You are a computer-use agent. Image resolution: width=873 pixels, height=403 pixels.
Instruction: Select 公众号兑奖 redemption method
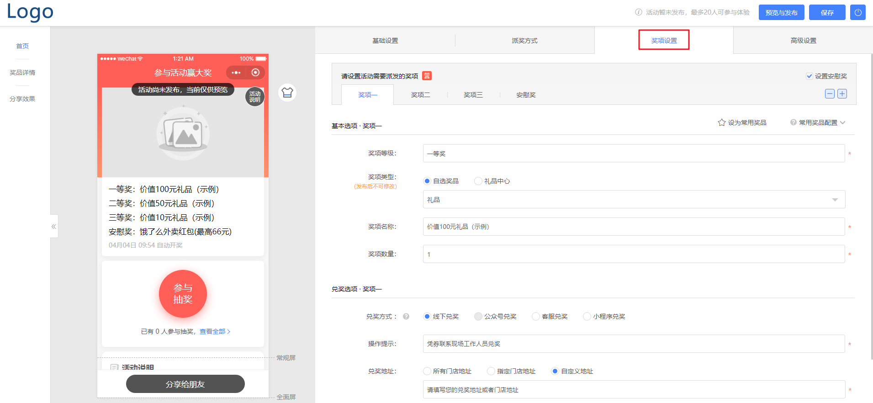coord(478,316)
